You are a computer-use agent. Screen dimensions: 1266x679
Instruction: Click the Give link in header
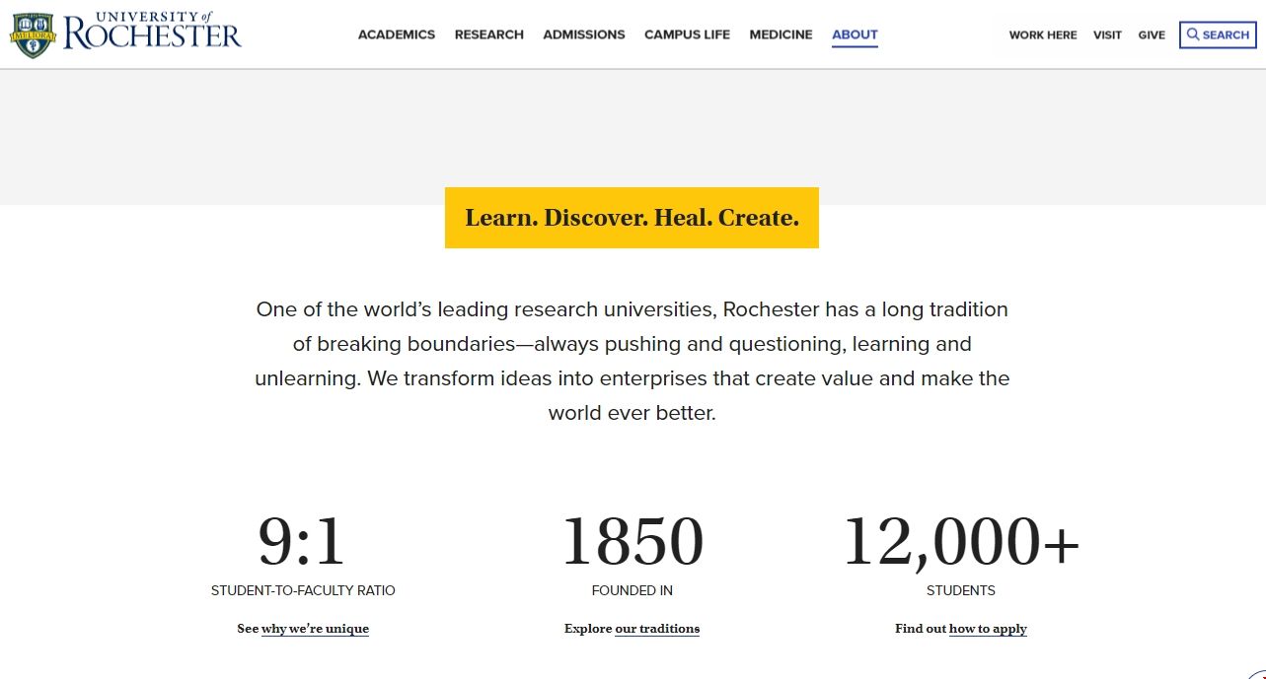pyautogui.click(x=1152, y=35)
